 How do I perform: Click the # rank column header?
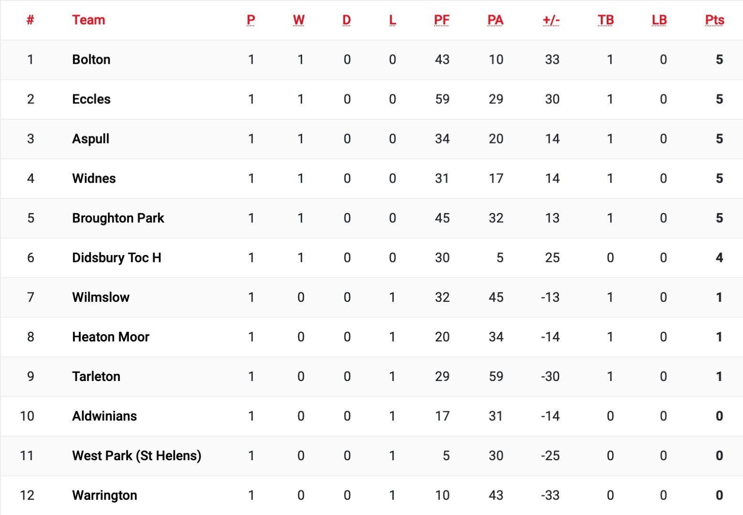coord(30,20)
